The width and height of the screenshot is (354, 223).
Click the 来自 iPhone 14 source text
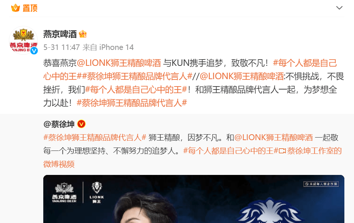point(108,47)
